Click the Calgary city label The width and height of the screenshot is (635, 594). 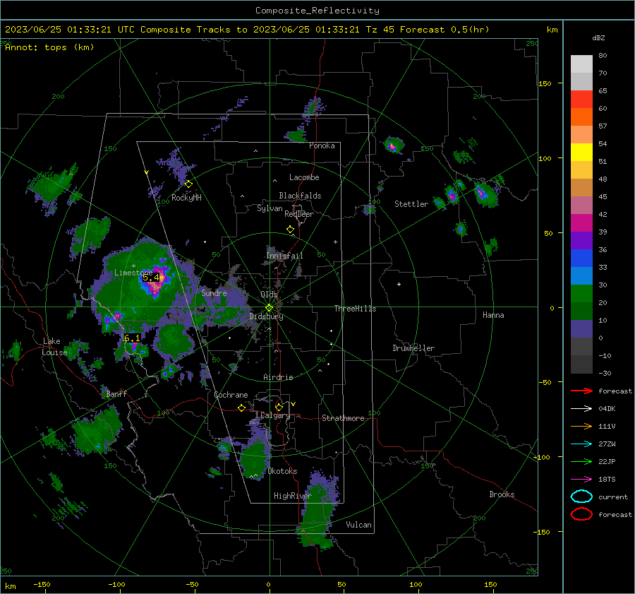(x=275, y=415)
